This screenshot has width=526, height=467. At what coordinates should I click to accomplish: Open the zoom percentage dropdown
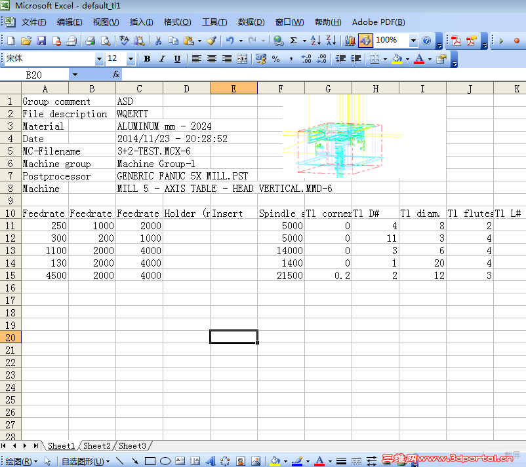coord(413,41)
